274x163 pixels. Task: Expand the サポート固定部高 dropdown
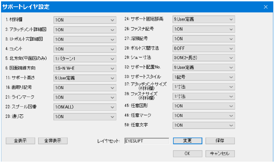point(204,19)
